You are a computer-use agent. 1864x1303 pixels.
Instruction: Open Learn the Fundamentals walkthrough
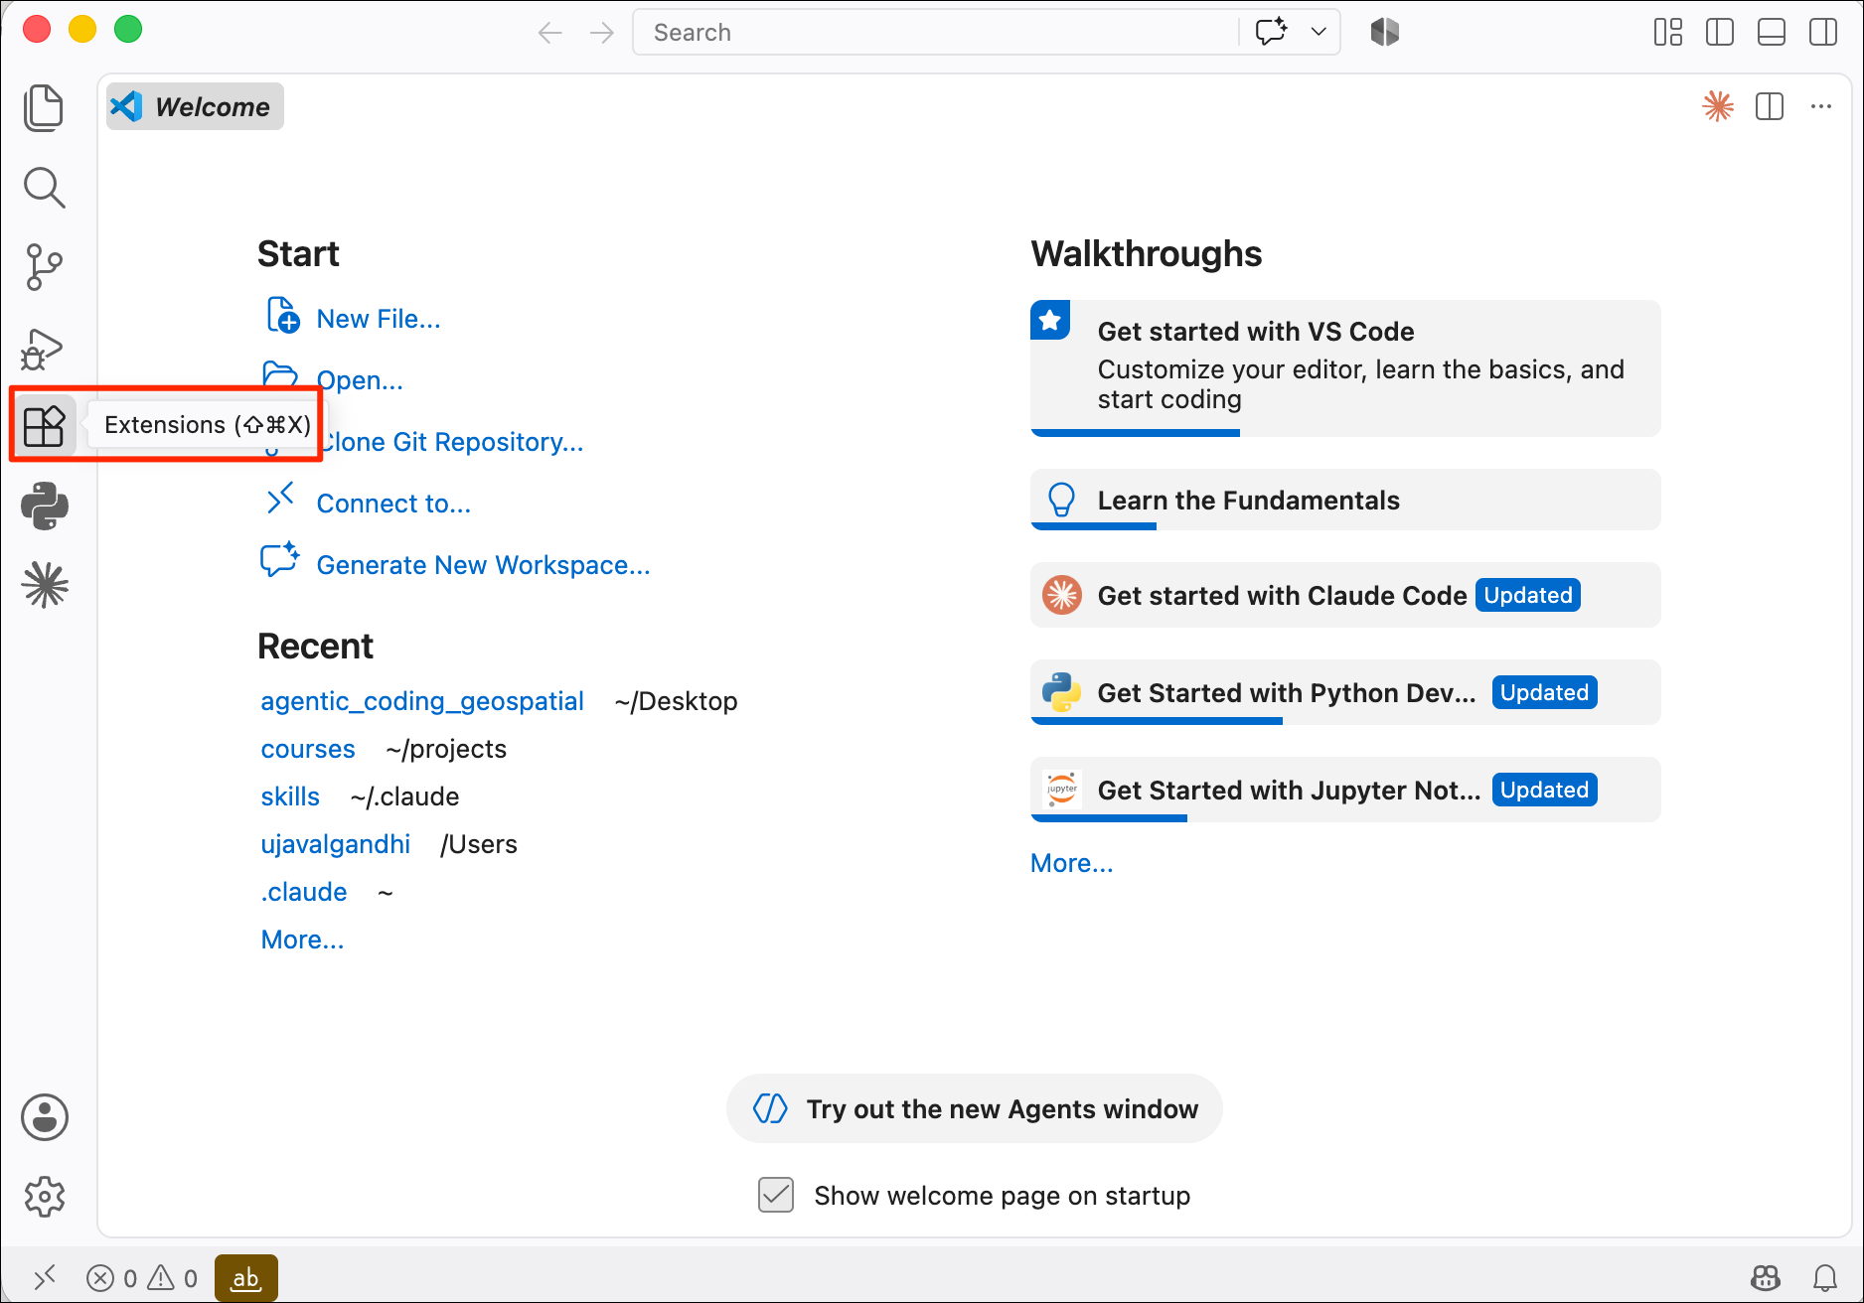tap(1345, 500)
